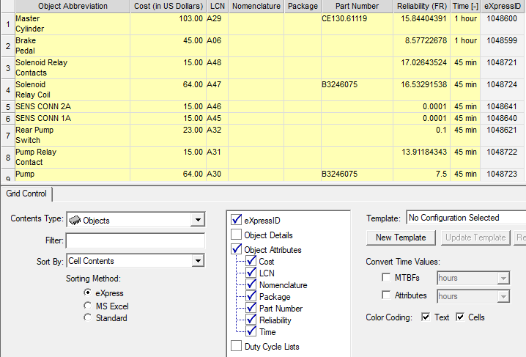The width and height of the screenshot is (526, 357).
Task: Click the Package column header
Action: click(303, 6)
